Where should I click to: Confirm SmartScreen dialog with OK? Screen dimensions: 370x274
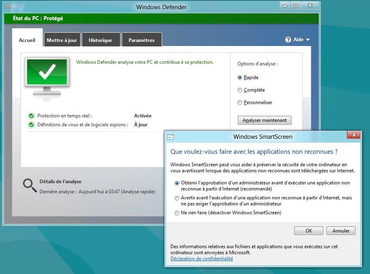[309, 230]
